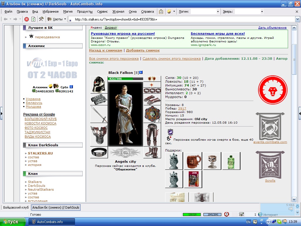
Task: Click the page scrollbar down arrow
Action: click(294, 199)
